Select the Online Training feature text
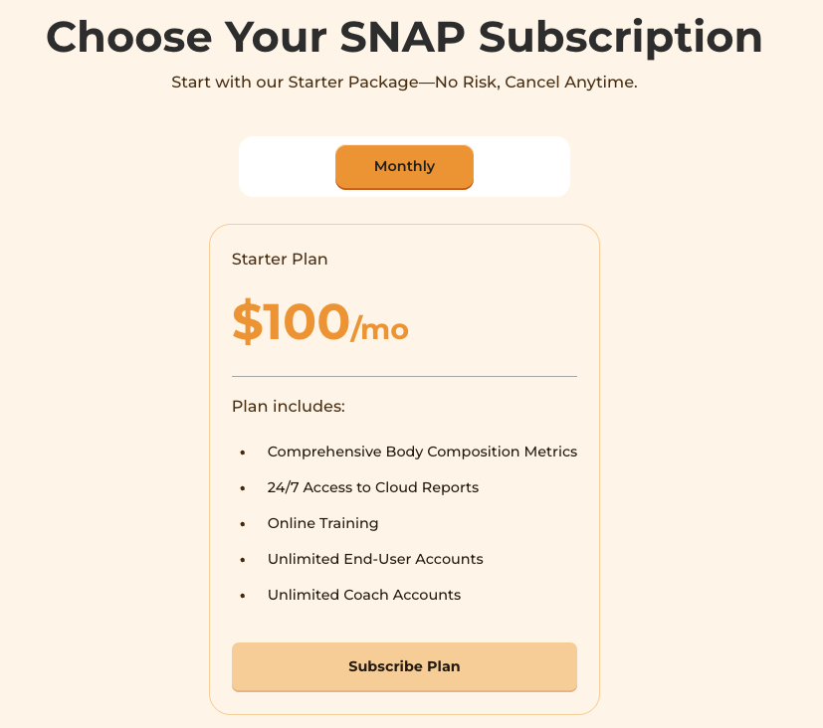The image size is (823, 728). 322,523
